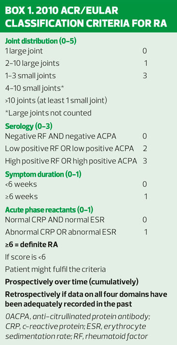Viewport: 177px width, 345px height.
Task: Click 'Negative RF AND negative ACPA' row
Action: [76, 136]
